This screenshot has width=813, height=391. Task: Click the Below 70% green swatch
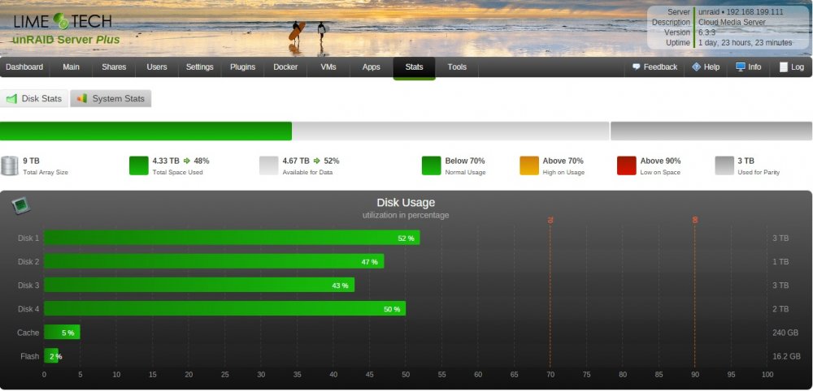click(432, 165)
